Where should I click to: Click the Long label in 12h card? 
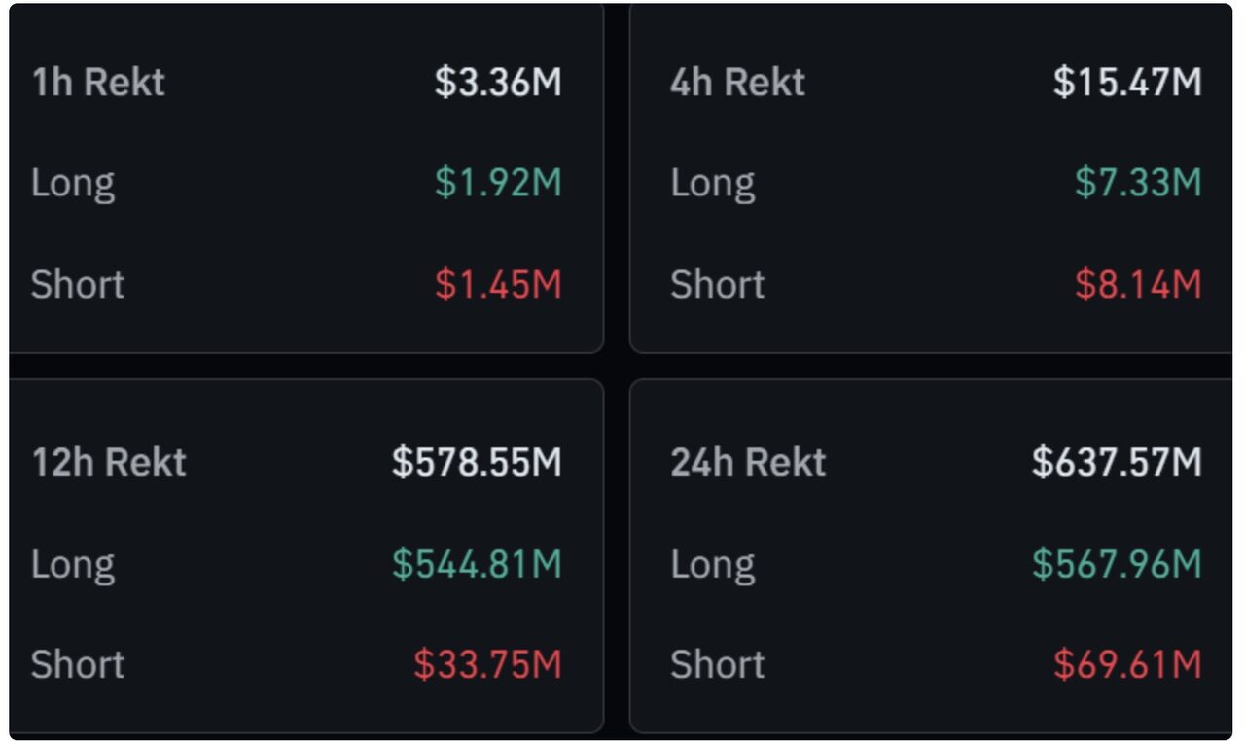[x=73, y=564]
